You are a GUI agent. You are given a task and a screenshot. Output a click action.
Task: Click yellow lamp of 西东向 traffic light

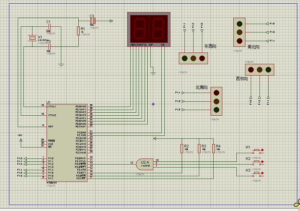click(x=259, y=70)
